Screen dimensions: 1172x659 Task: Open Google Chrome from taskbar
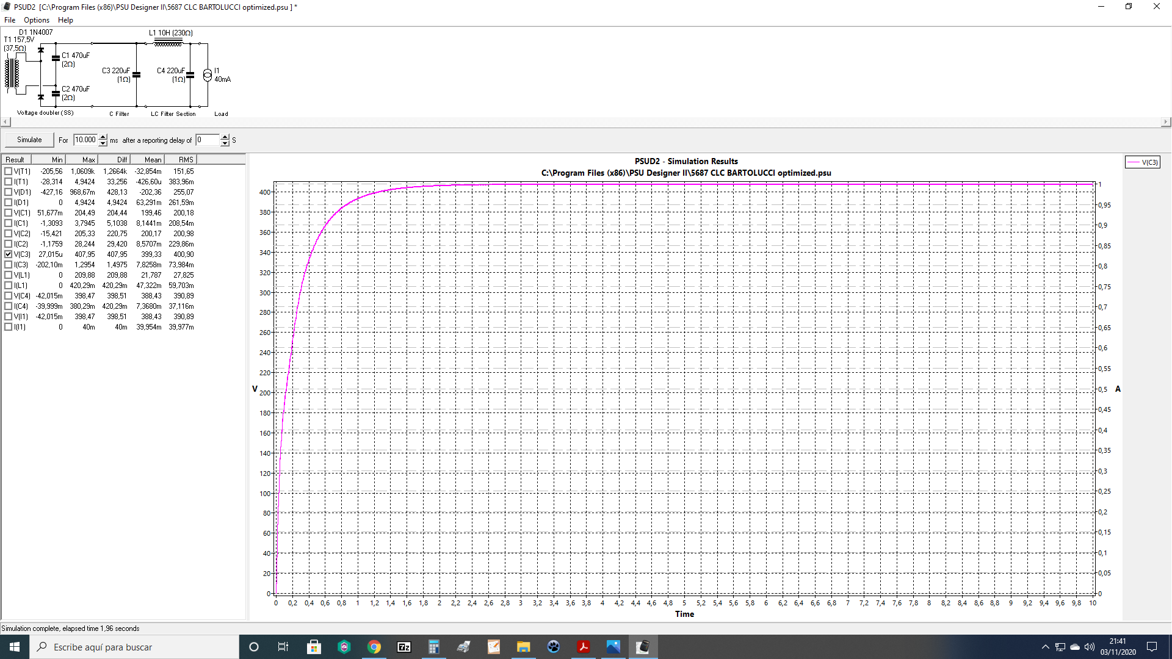point(374,647)
